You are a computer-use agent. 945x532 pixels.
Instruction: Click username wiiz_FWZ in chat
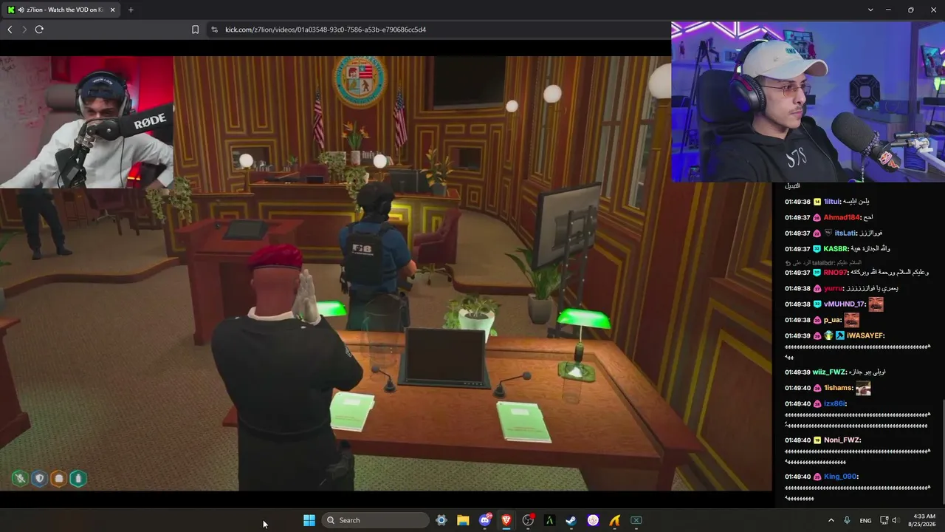point(829,372)
